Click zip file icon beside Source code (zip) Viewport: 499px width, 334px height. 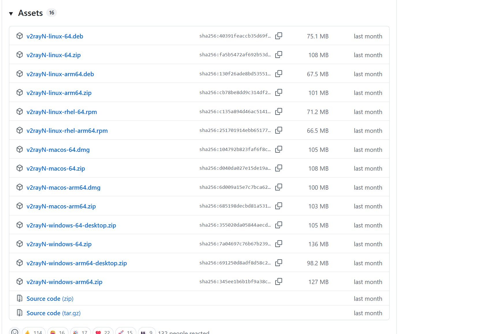click(20, 298)
